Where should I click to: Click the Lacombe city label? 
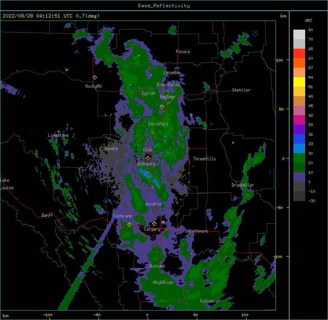[x=171, y=73]
